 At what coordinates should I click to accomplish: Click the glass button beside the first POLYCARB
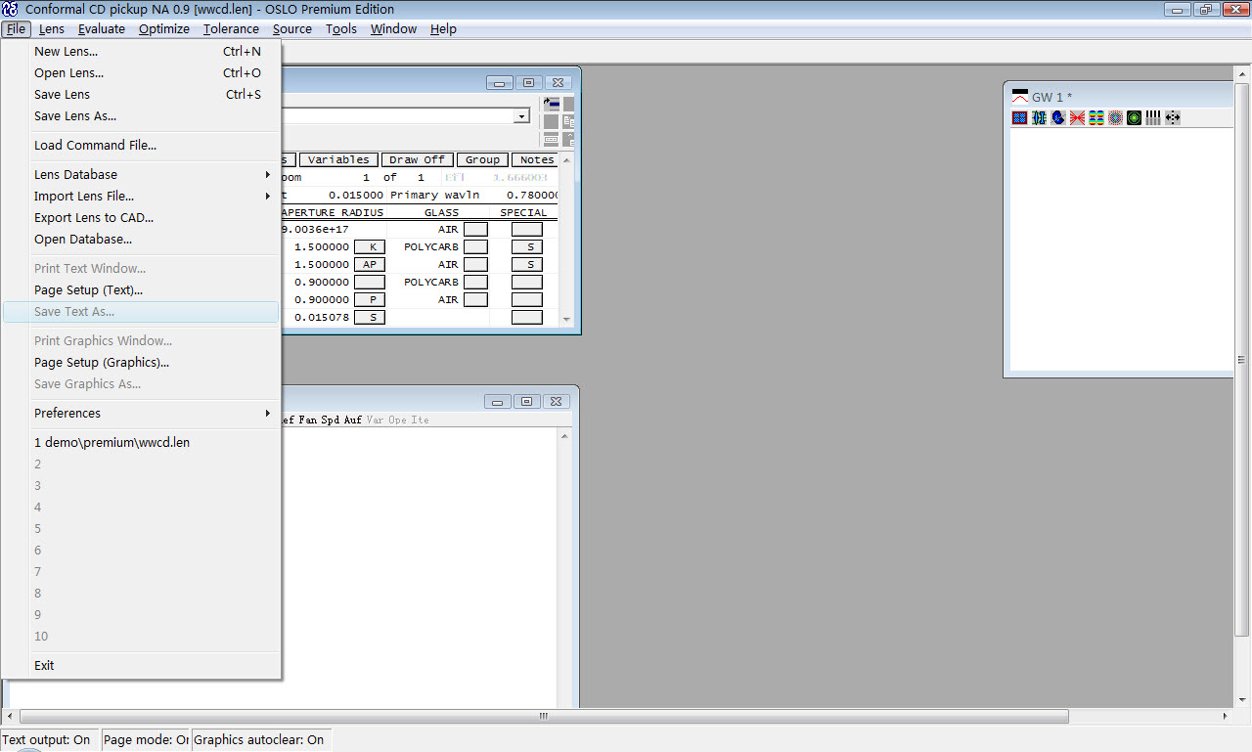point(475,246)
